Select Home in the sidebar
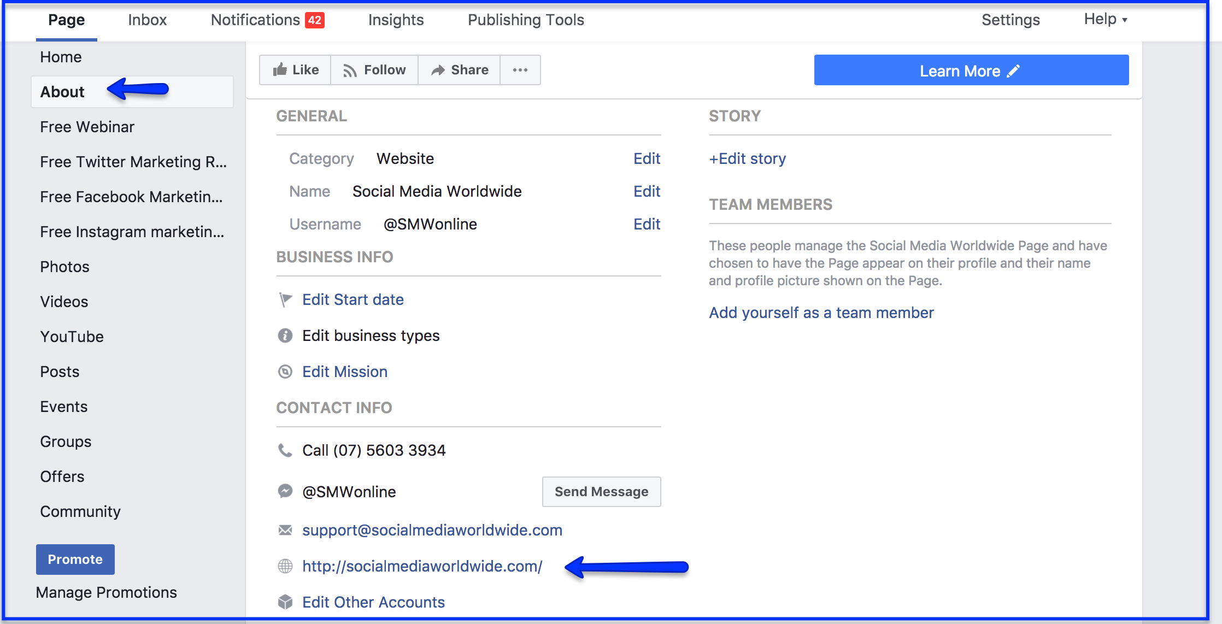1222x624 pixels. point(61,57)
